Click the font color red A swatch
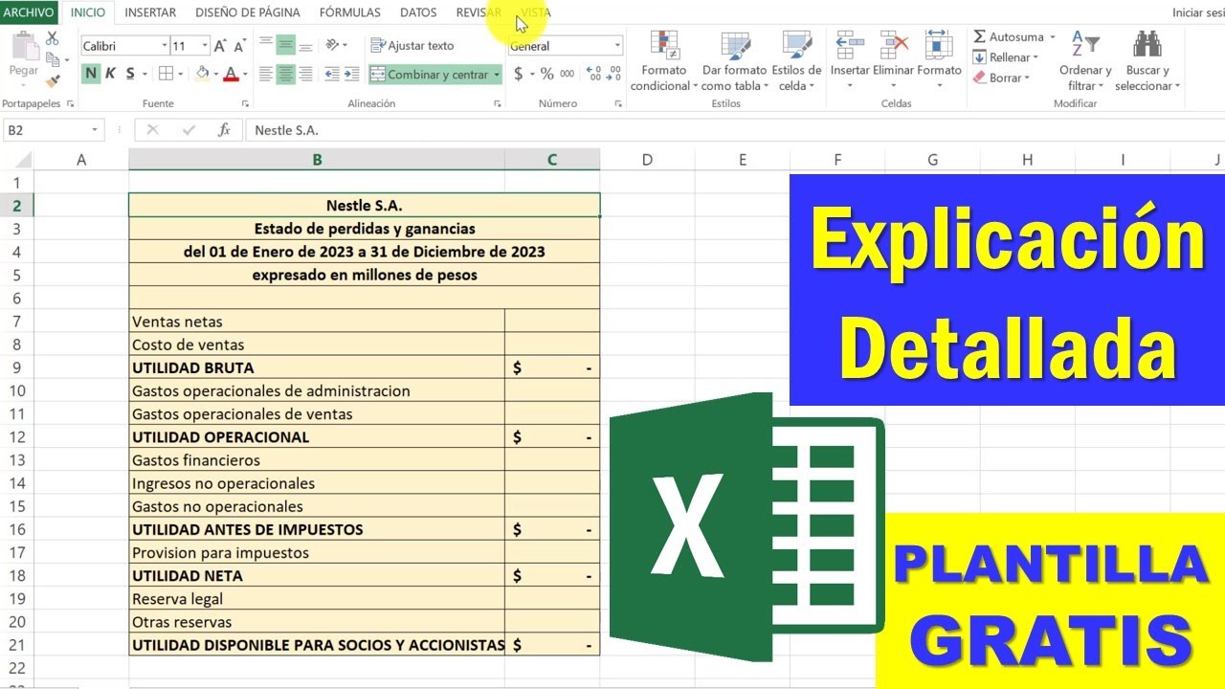This screenshot has height=689, width=1225. coord(230,74)
